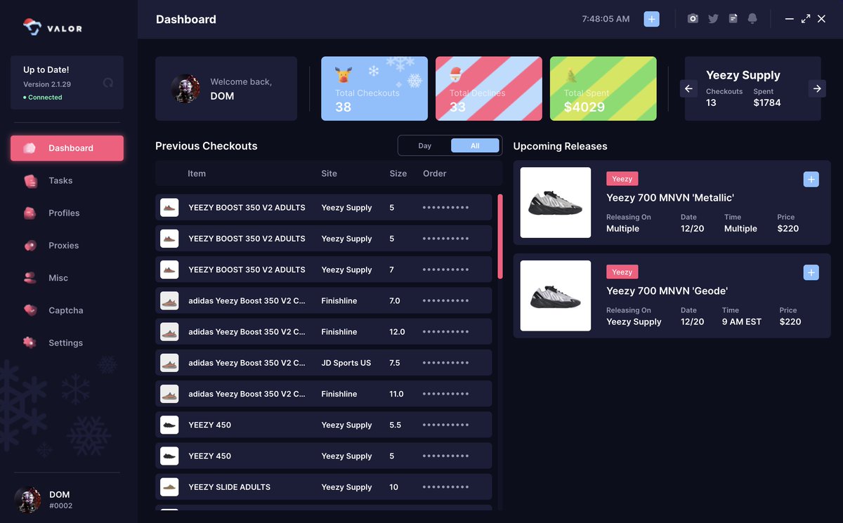Click the Checkouts 13 value
This screenshot has height=523, width=843.
pos(711,102)
